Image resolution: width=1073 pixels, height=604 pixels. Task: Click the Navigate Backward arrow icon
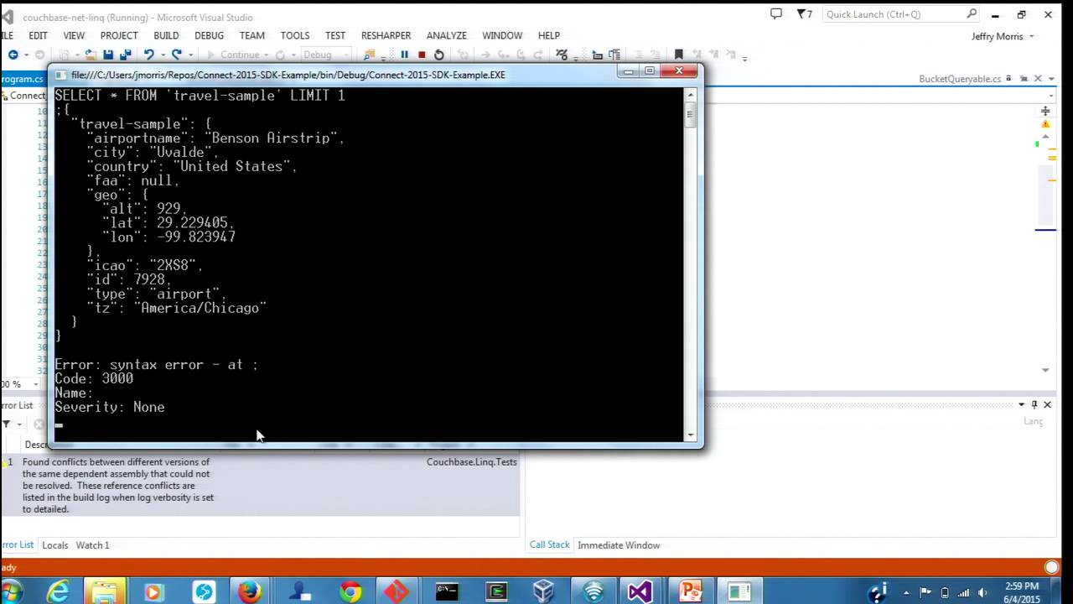[x=13, y=55]
